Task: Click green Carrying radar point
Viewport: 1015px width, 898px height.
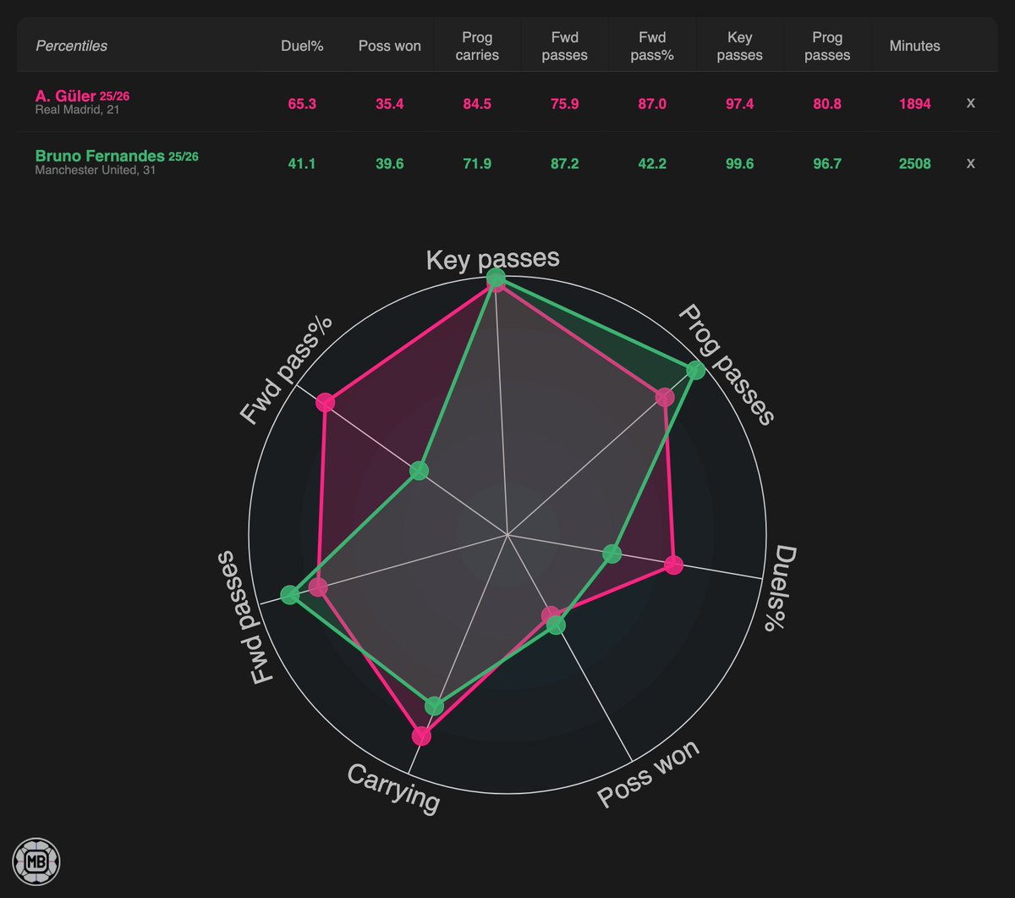Action: coord(434,706)
